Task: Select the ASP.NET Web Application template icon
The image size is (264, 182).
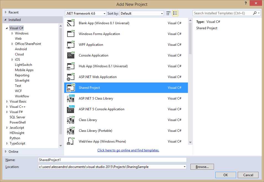Action: 70,77
